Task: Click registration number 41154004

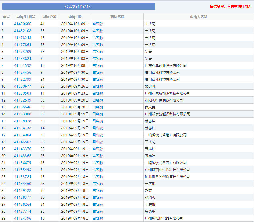Action: coord(23,135)
